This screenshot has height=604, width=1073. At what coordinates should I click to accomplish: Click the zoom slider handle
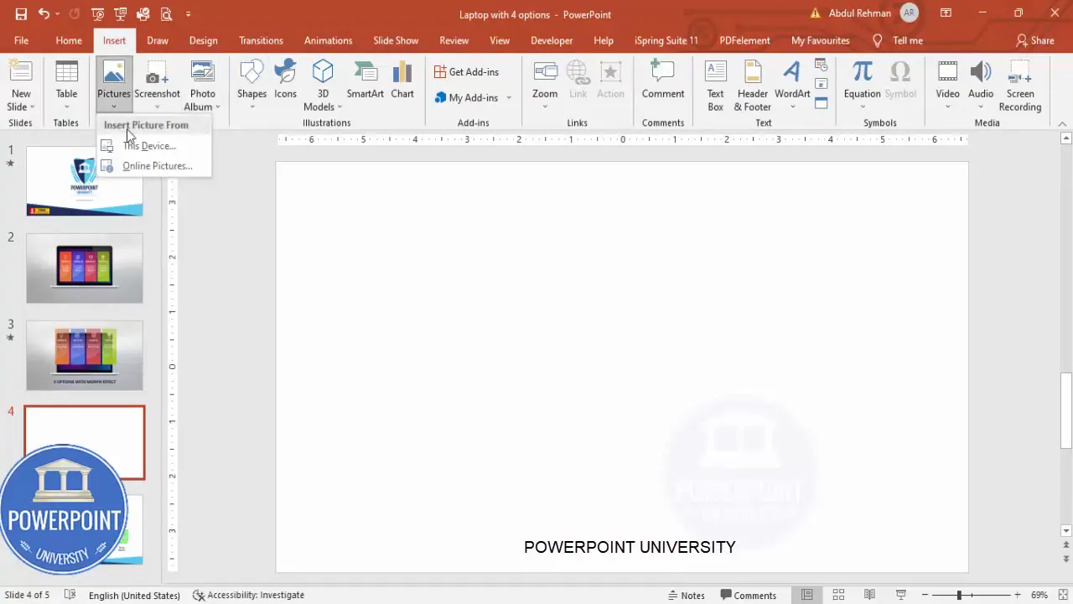(x=959, y=595)
